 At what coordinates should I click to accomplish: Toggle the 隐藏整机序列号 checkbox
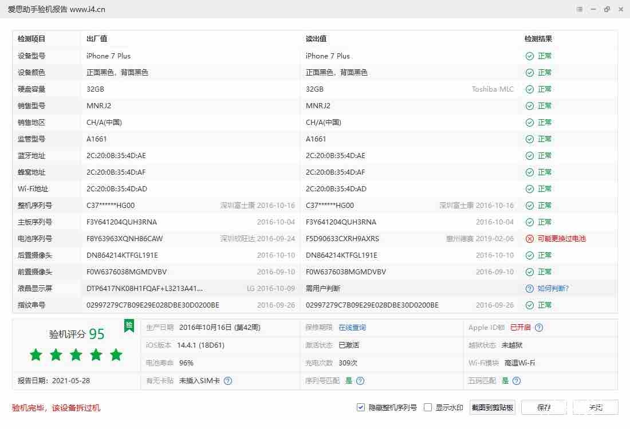pyautogui.click(x=361, y=407)
